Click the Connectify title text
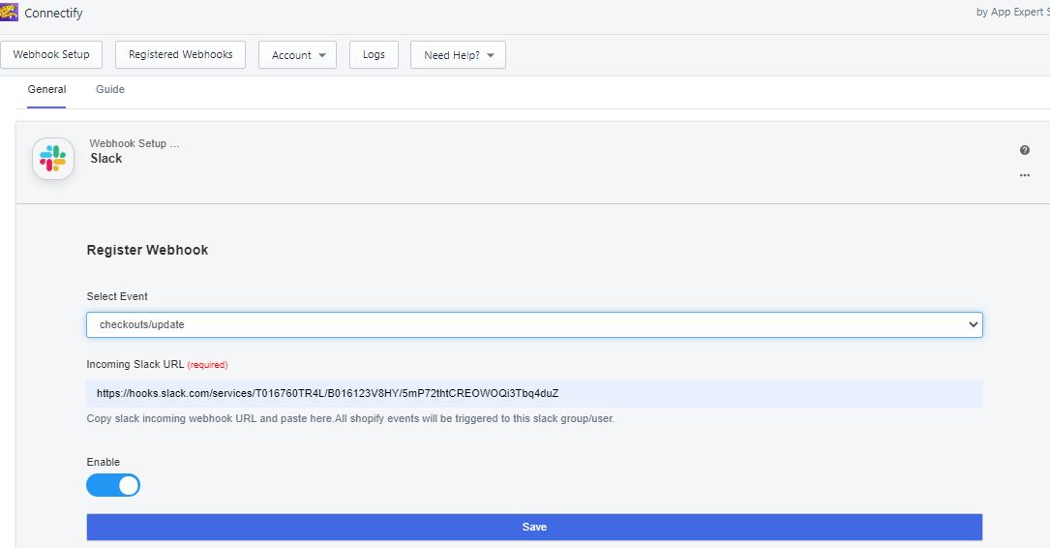The image size is (1050, 548). (x=53, y=13)
